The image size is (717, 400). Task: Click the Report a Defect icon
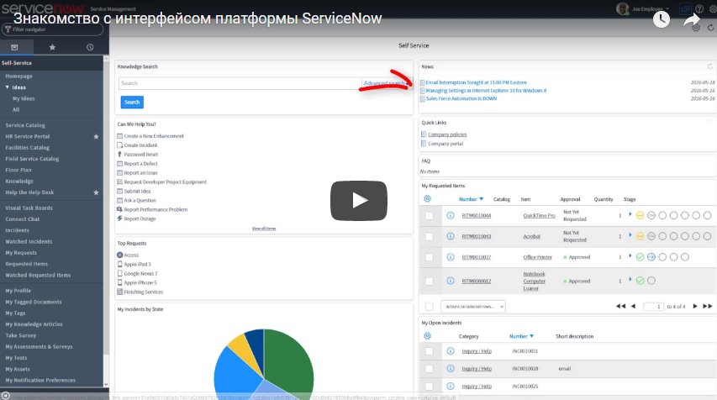pos(120,163)
